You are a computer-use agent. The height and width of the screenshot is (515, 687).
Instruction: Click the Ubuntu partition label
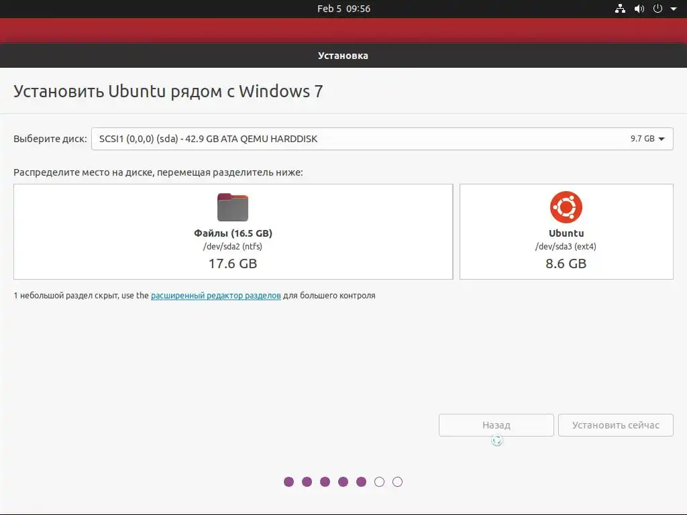tap(566, 233)
